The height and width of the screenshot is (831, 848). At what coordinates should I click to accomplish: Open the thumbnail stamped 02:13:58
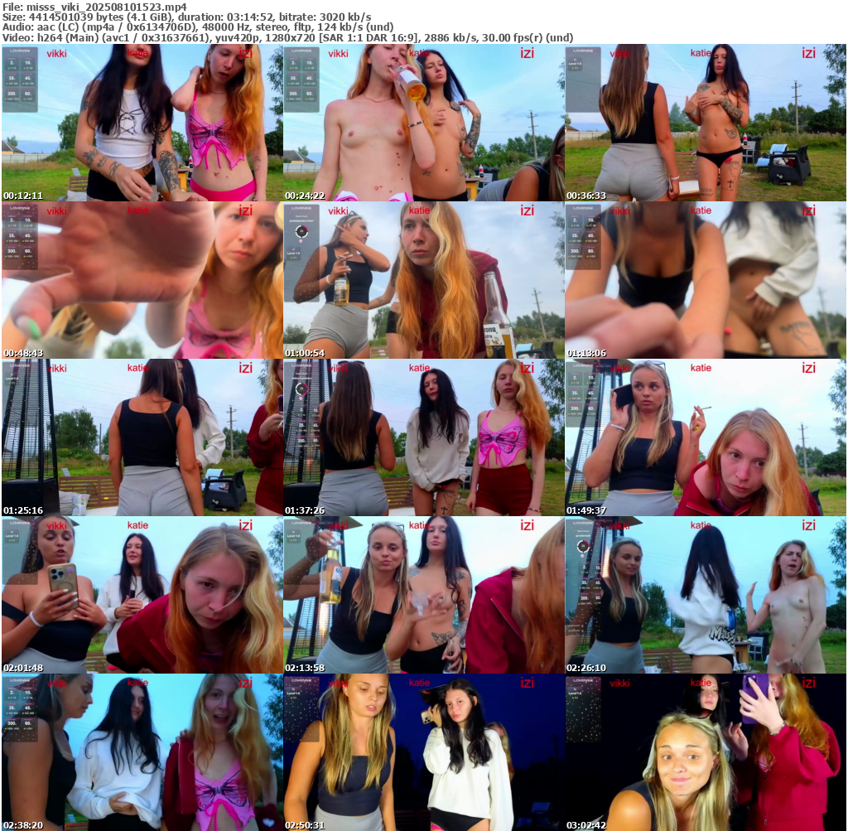click(424, 595)
